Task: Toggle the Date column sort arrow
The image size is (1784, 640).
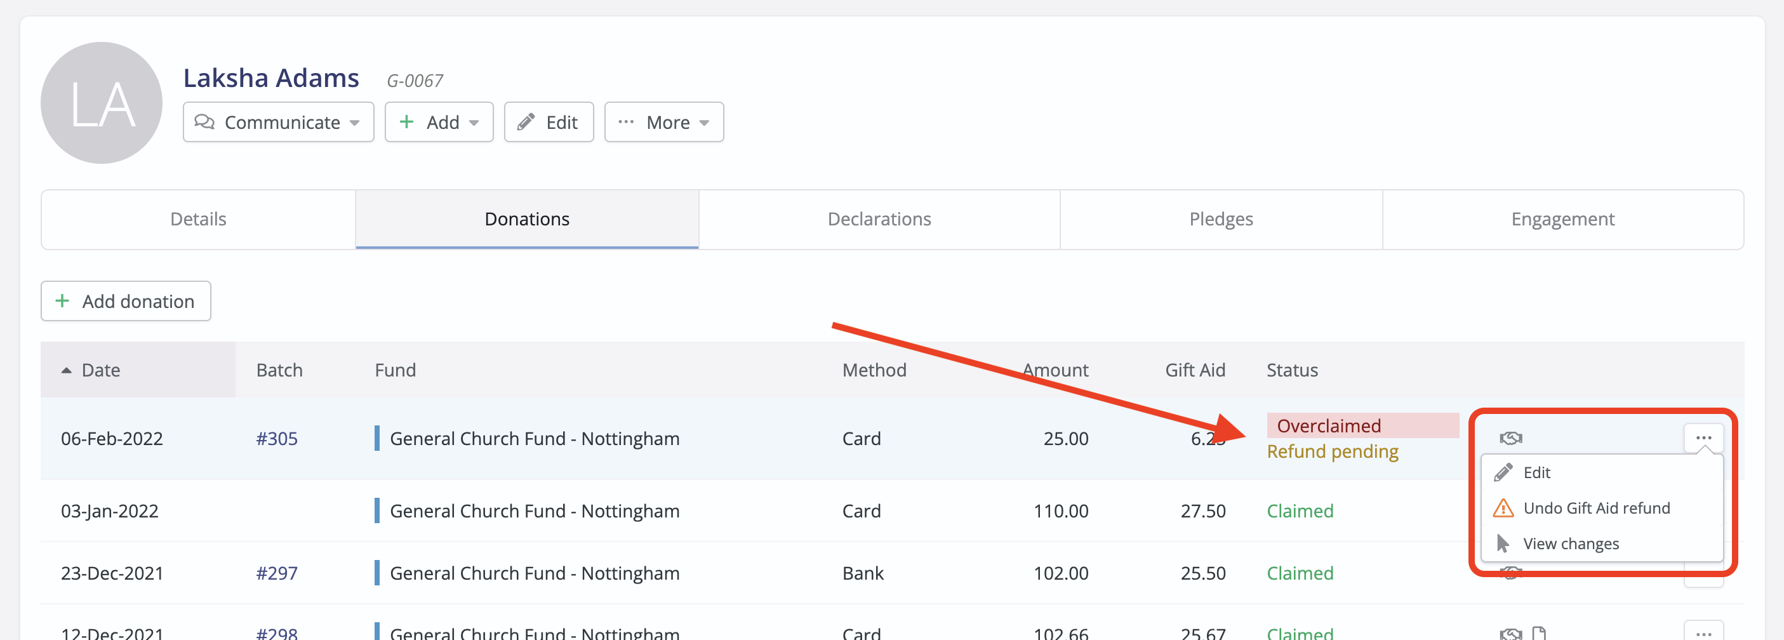Action: 66,369
